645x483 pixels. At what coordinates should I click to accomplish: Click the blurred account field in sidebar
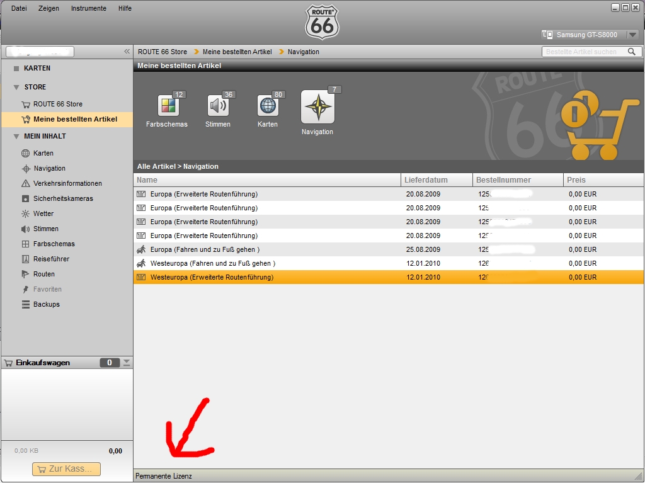(40, 52)
